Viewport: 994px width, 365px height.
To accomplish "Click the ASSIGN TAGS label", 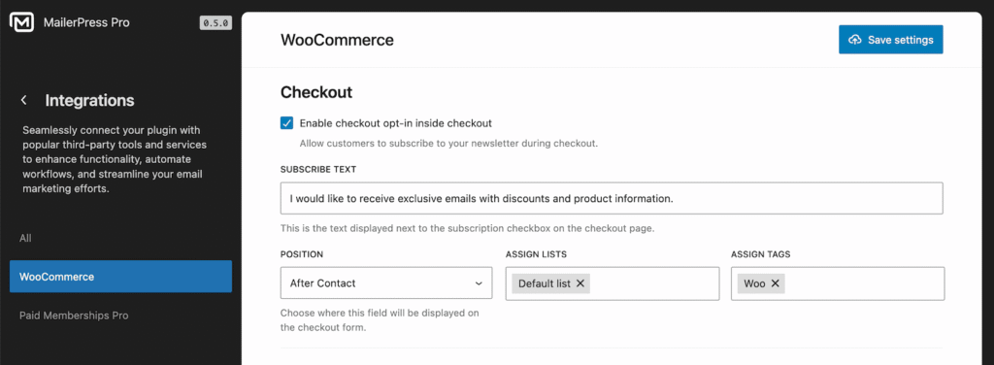I will pos(761,254).
